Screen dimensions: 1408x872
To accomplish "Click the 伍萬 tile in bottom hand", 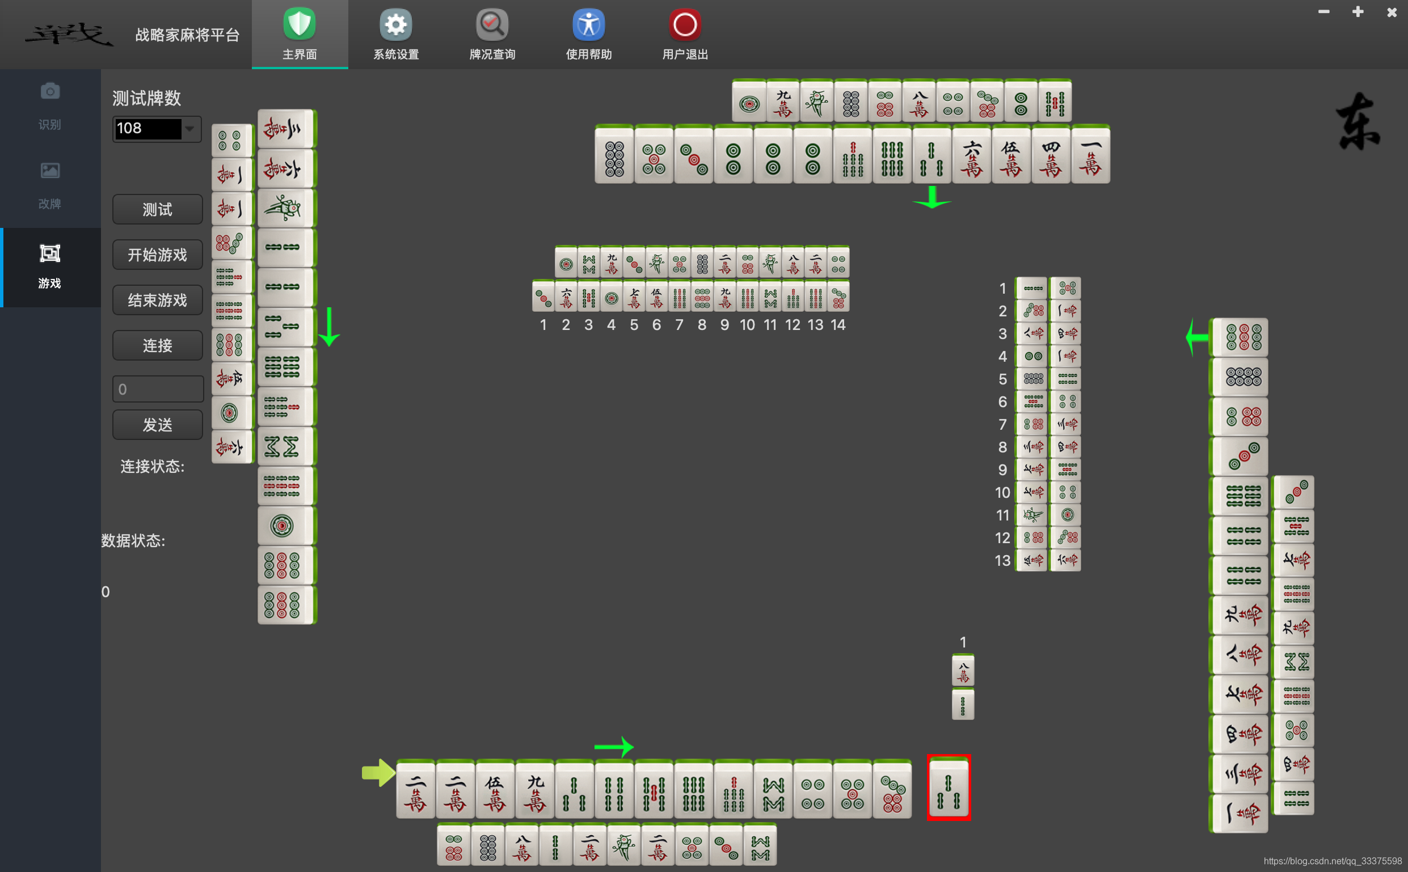I will [x=495, y=791].
